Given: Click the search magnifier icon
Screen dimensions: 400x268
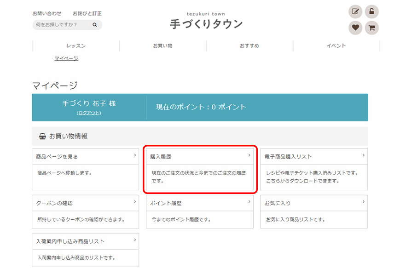Looking at the screenshot, I should click(95, 25).
